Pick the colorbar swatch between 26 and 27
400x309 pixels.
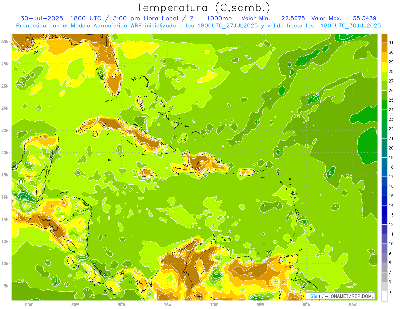tap(384, 86)
